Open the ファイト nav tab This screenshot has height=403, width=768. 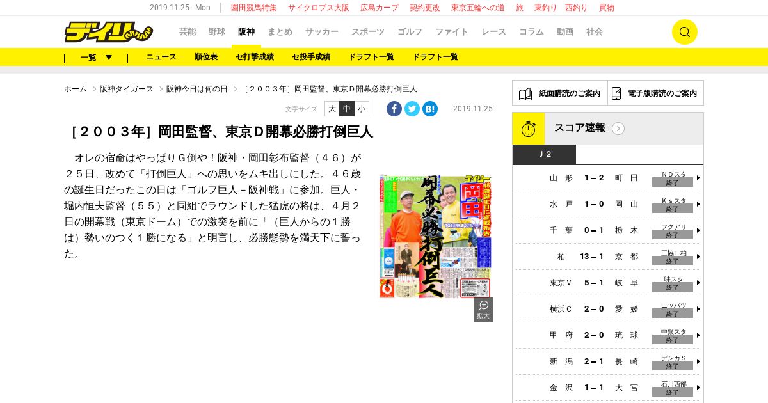click(452, 32)
